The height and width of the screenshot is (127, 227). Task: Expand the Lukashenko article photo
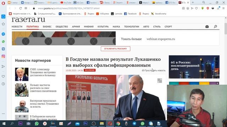pyautogui.click(x=160, y=81)
